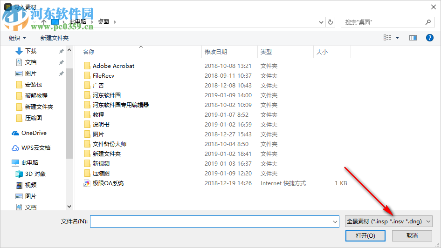
Task: Expand chevron after 桌面 in breadcrumb
Action: [x=115, y=22]
